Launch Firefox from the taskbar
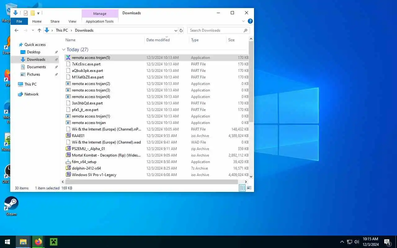This screenshot has height=248, width=397. pos(38,242)
